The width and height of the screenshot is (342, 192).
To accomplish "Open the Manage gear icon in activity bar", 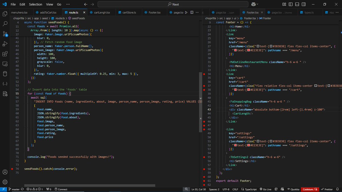I will pos(5,182).
